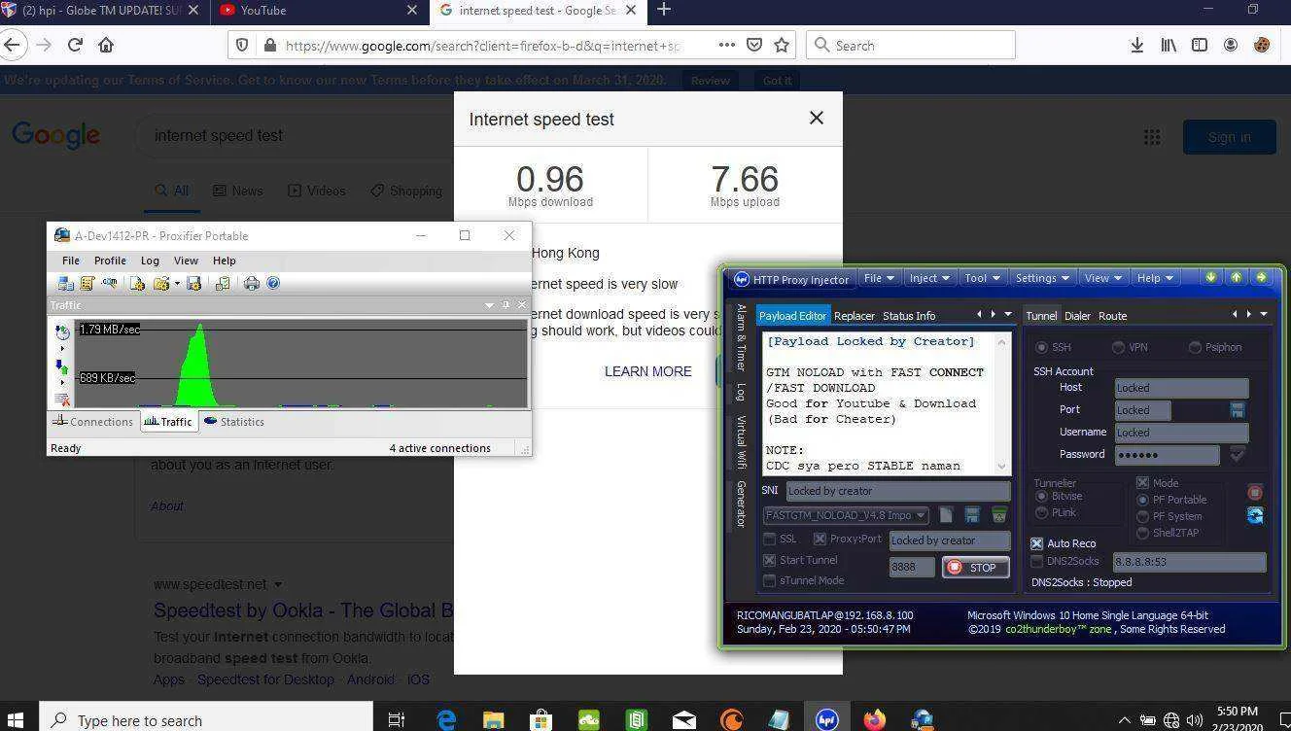
Task: Click the Proxy Servers icon in Proxifier toolbar
Action: [x=65, y=283]
